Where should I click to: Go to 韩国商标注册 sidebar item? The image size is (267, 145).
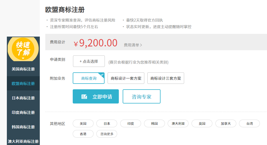pyautogui.click(x=23, y=127)
